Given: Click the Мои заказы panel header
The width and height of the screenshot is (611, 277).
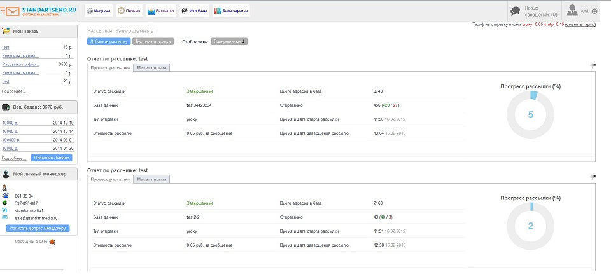Looking at the screenshot, I should (39, 32).
